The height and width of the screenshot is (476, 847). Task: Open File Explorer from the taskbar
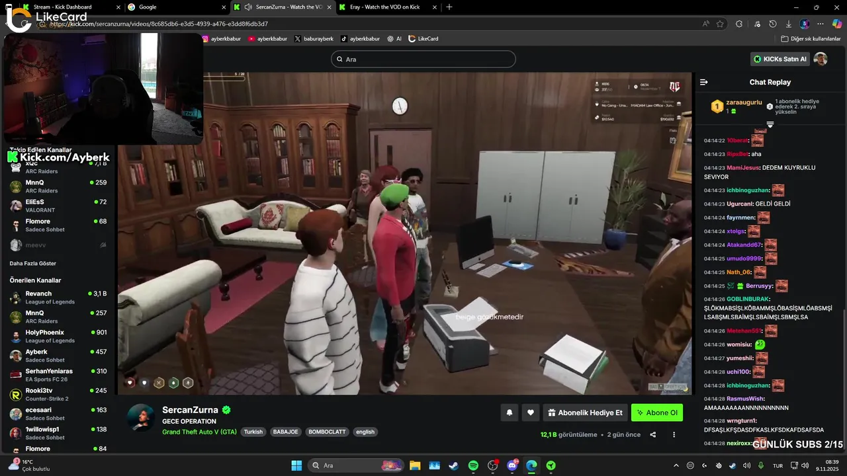(x=415, y=465)
